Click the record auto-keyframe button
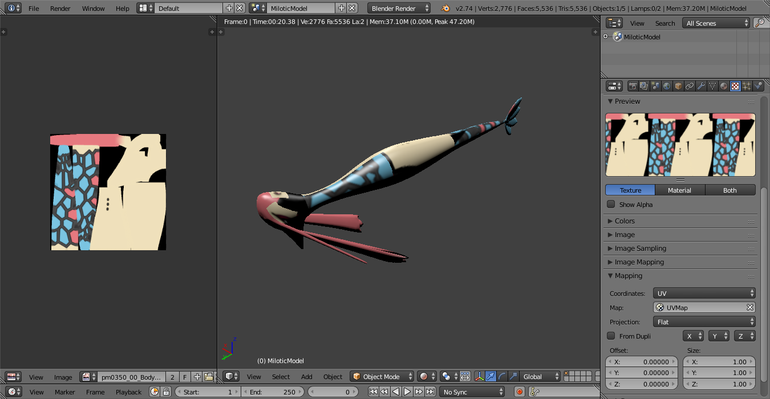770x399 pixels. pos(519,392)
